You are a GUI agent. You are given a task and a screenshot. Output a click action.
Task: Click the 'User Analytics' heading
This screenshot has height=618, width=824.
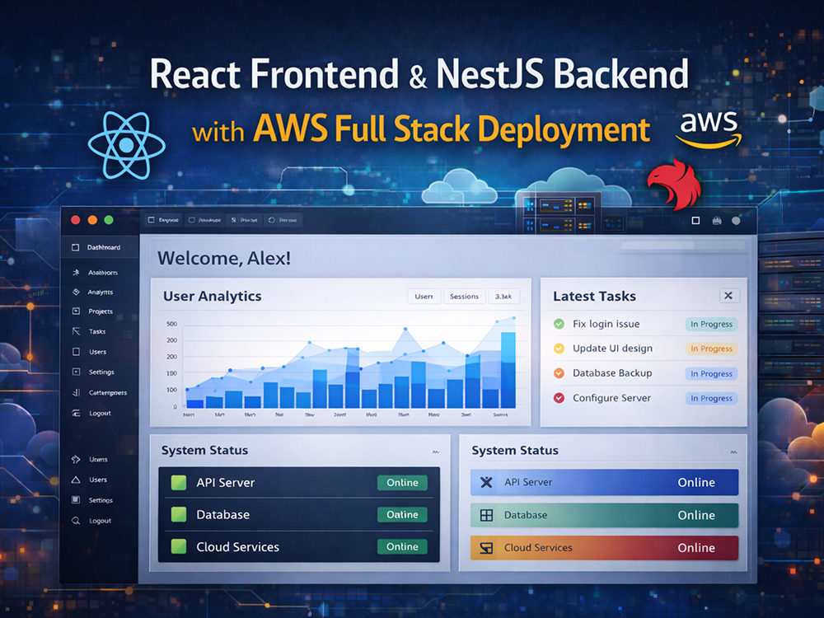tap(213, 297)
